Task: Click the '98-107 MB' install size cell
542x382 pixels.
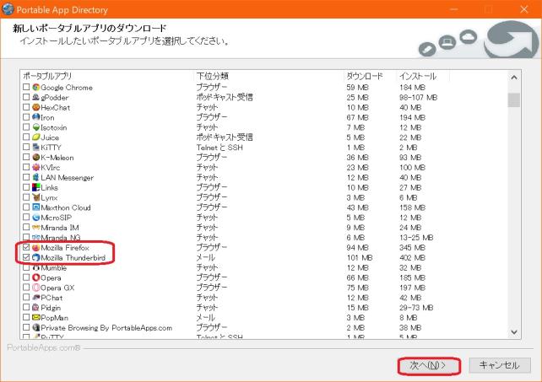Action: (418, 98)
